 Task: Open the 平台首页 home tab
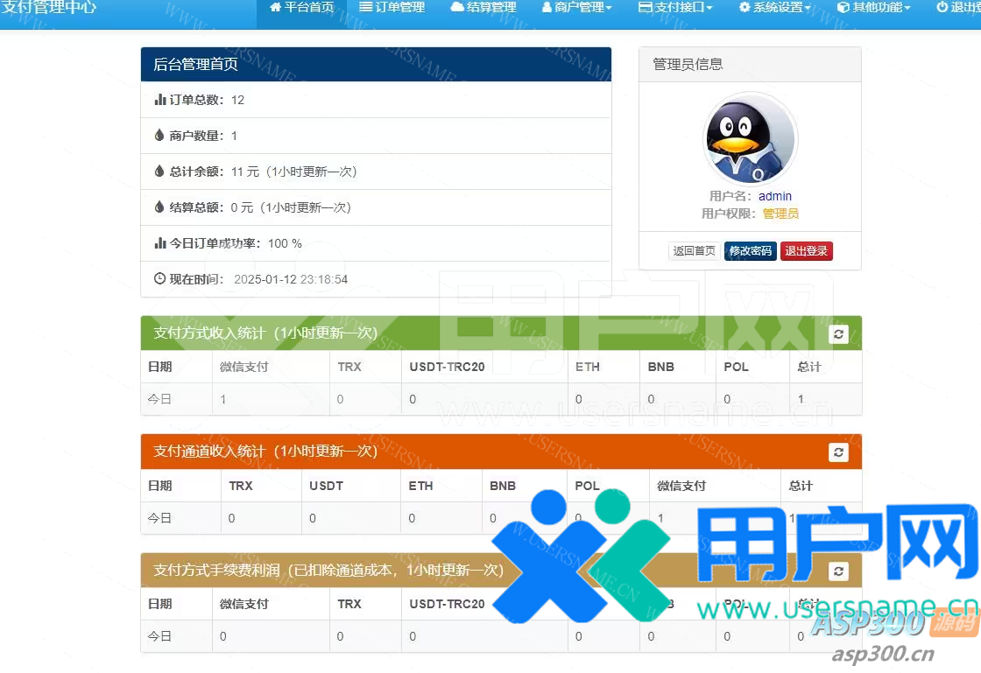(x=301, y=8)
